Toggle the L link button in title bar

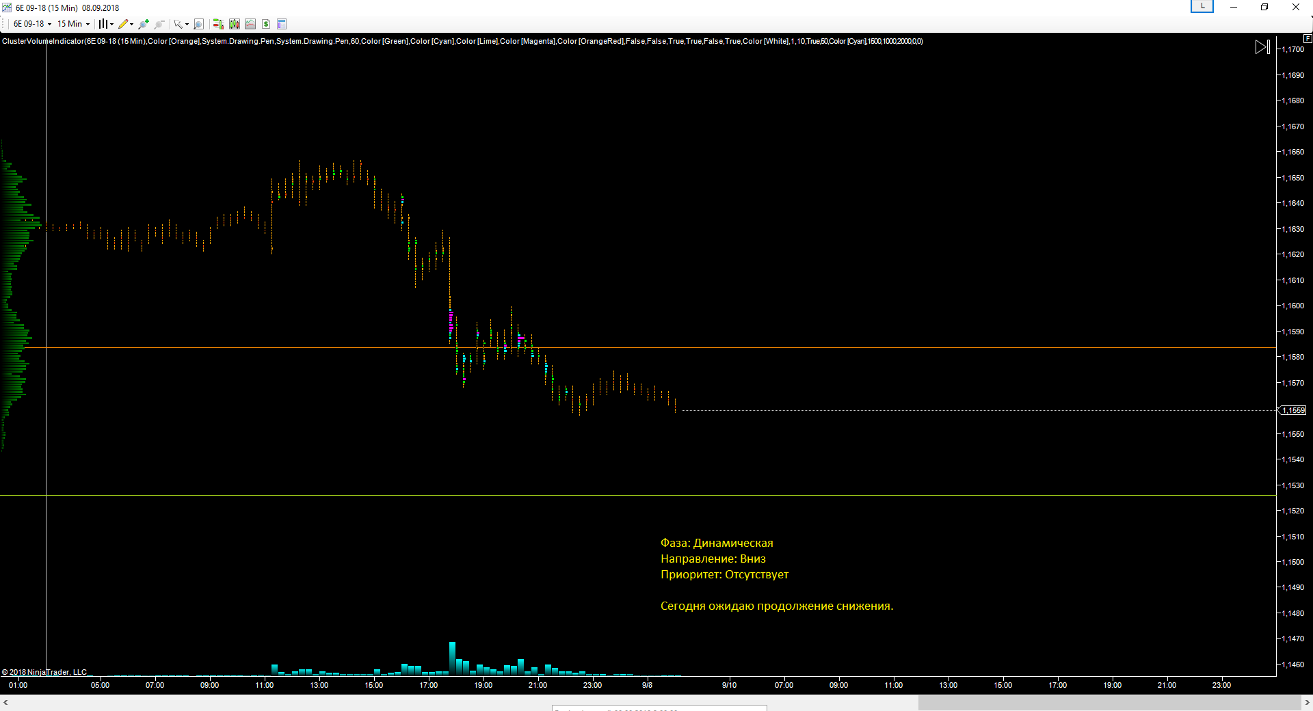(1202, 6)
